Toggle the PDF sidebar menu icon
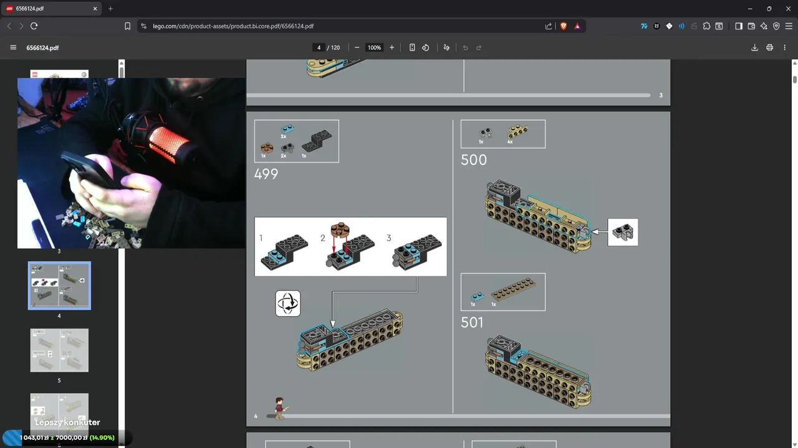The height and width of the screenshot is (448, 798). pos(13,48)
